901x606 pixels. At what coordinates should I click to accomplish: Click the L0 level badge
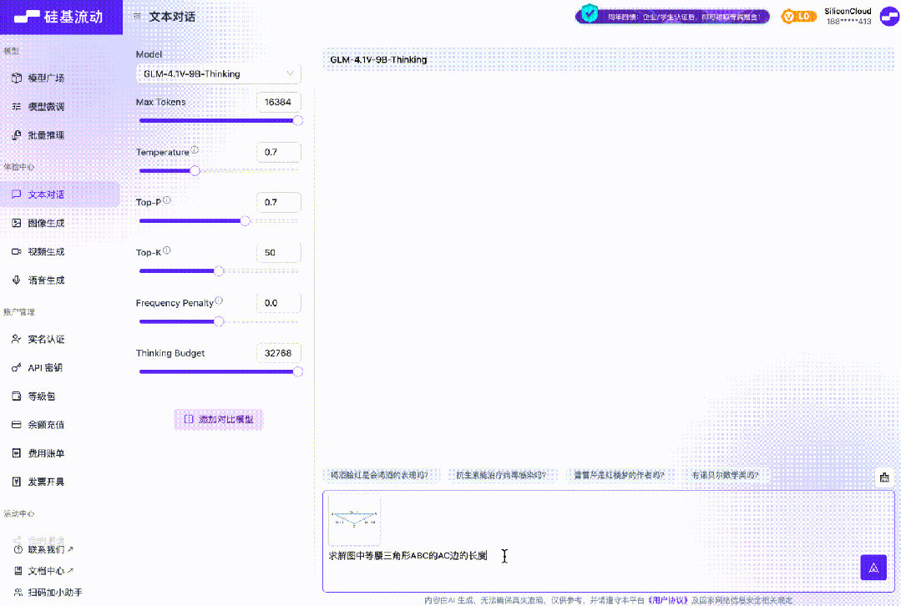click(799, 17)
